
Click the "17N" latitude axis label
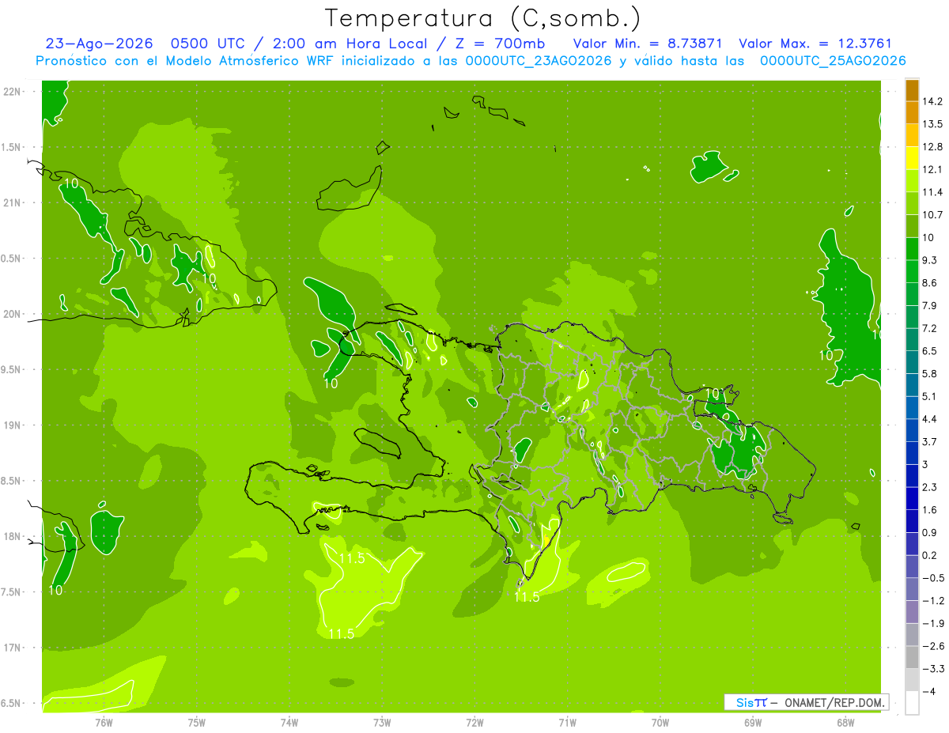(13, 648)
